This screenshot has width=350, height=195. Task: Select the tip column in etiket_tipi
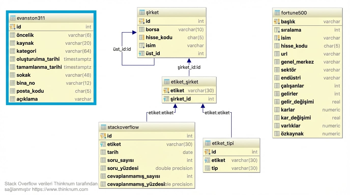click(x=231, y=168)
